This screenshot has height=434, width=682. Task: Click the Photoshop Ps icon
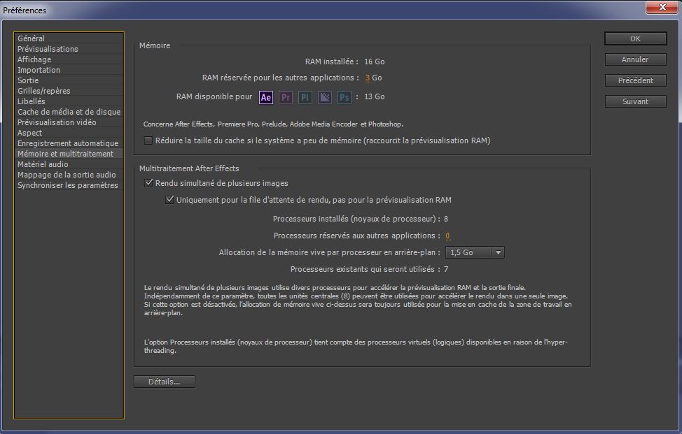pyautogui.click(x=344, y=97)
